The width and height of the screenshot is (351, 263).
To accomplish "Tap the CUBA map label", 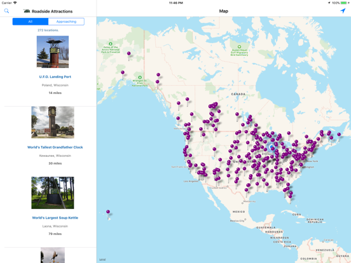I will pos(296,214).
